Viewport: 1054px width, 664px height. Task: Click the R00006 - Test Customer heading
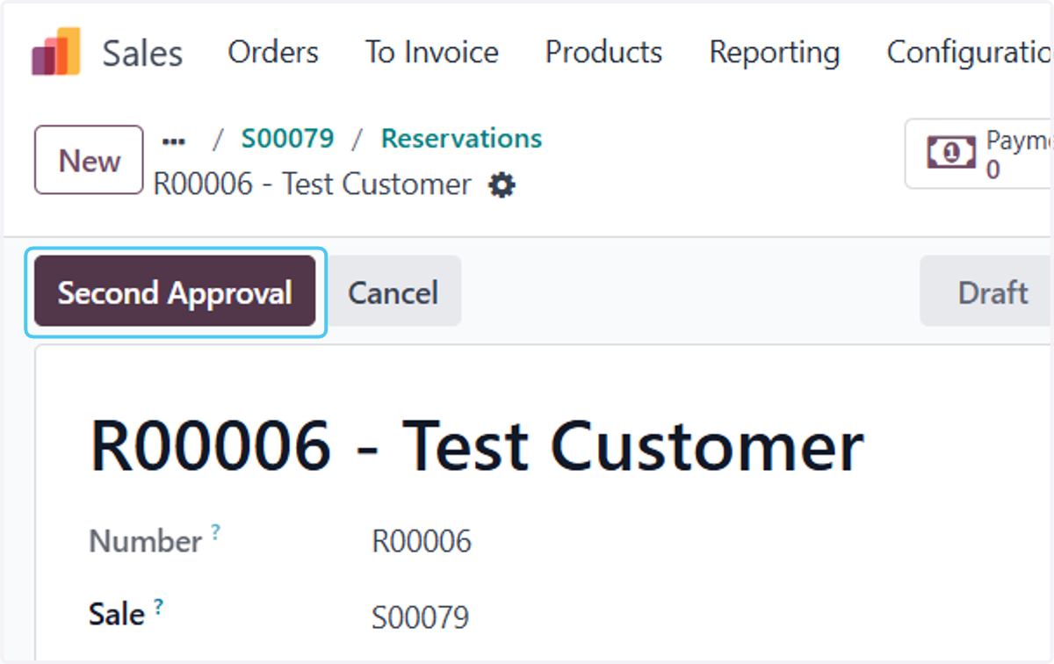coord(477,445)
